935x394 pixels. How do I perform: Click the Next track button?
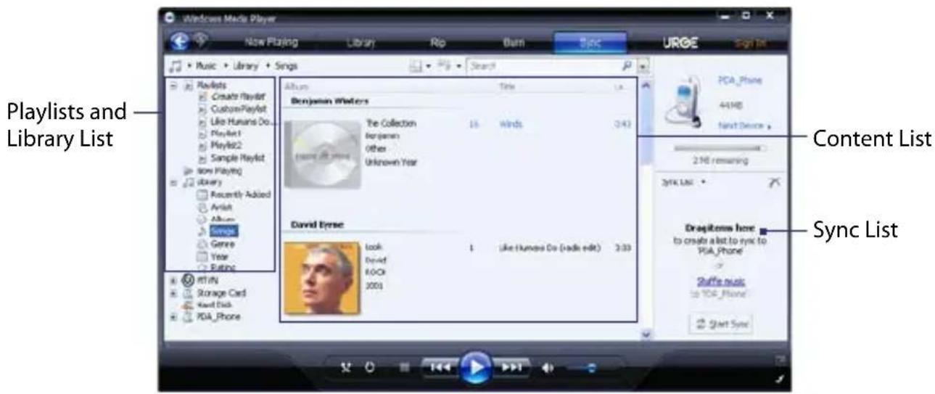(x=512, y=368)
